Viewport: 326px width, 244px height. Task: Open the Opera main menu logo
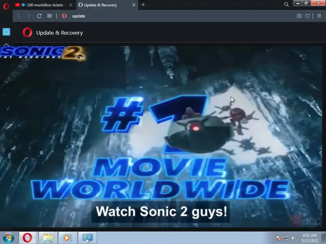(6, 6)
